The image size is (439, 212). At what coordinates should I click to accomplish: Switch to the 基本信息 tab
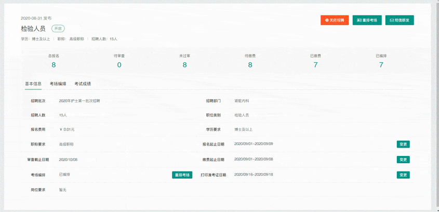pos(33,84)
